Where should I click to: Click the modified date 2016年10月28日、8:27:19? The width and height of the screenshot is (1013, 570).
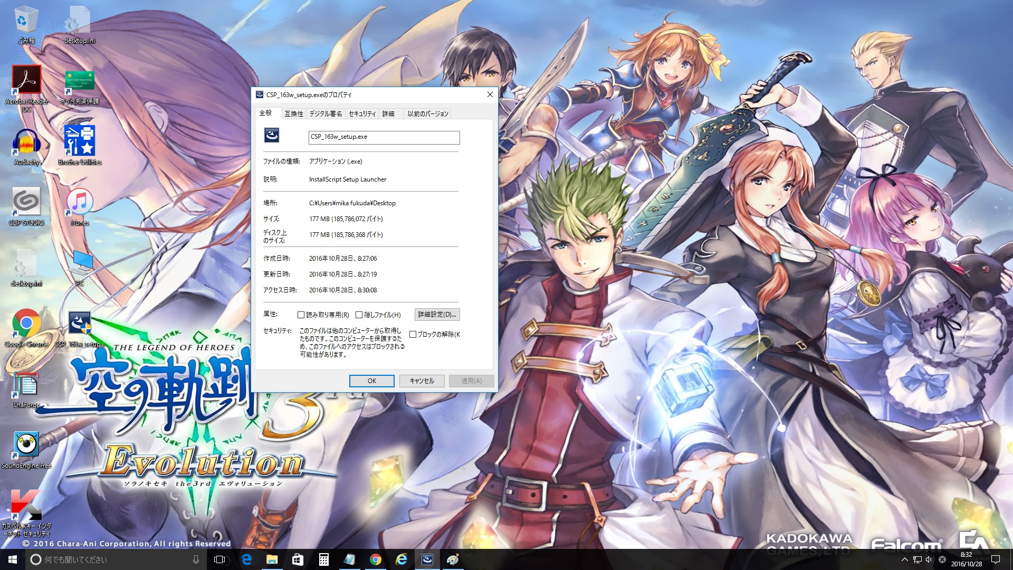[x=343, y=274]
